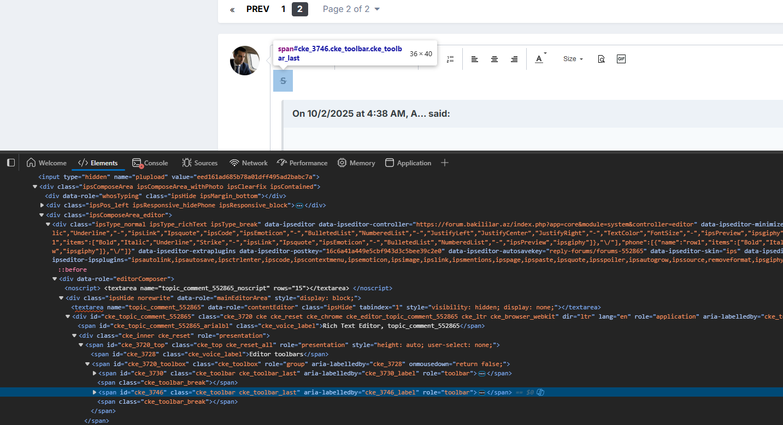Switch to the Console tab
Image resolution: width=783 pixels, height=425 pixels.
pyautogui.click(x=150, y=163)
